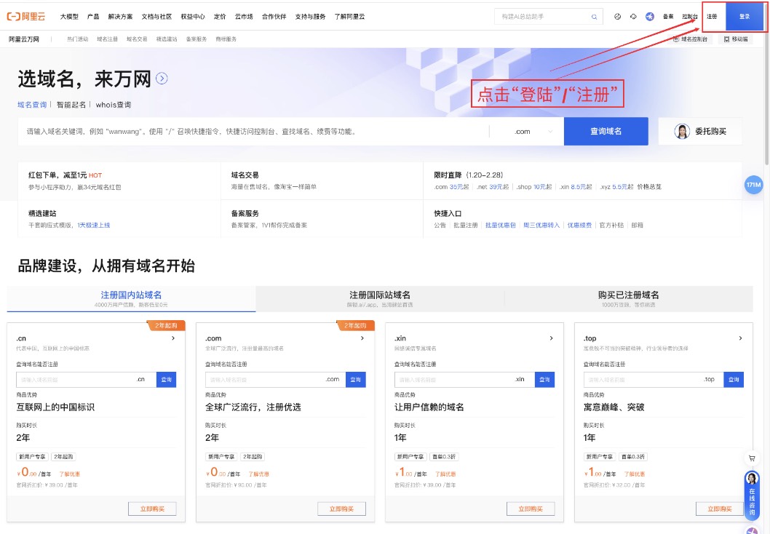Open the 1天极速上线 link
The height and width of the screenshot is (534, 770).
pos(94,226)
